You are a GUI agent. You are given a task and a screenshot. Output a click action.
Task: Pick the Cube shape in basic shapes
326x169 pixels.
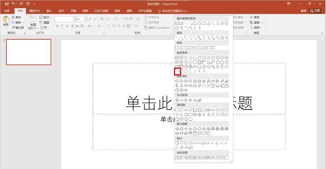(x=177, y=67)
